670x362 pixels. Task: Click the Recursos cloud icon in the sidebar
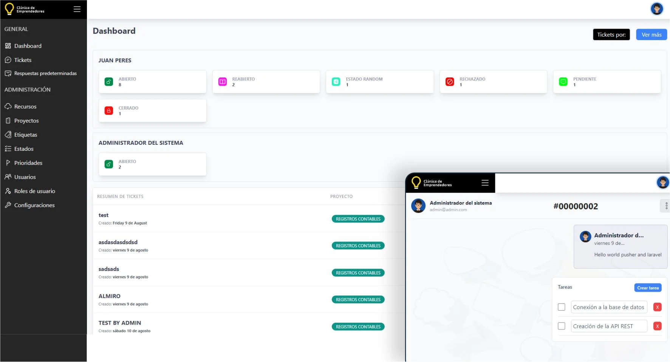8,107
